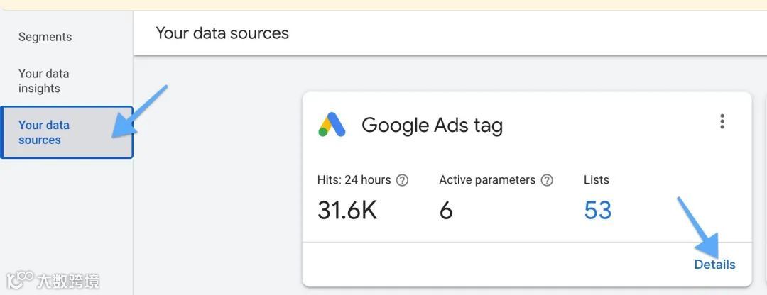Image resolution: width=767 pixels, height=295 pixels.
Task: Click the Active parameters label text
Action: 487,180
